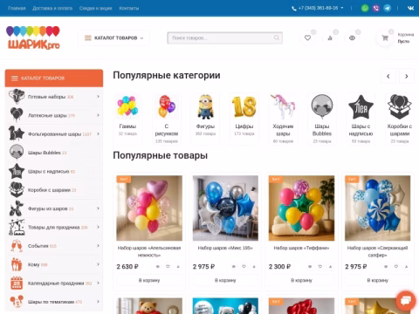Open Доставка и оплата menu item
The image size is (419, 314).
pos(52,8)
